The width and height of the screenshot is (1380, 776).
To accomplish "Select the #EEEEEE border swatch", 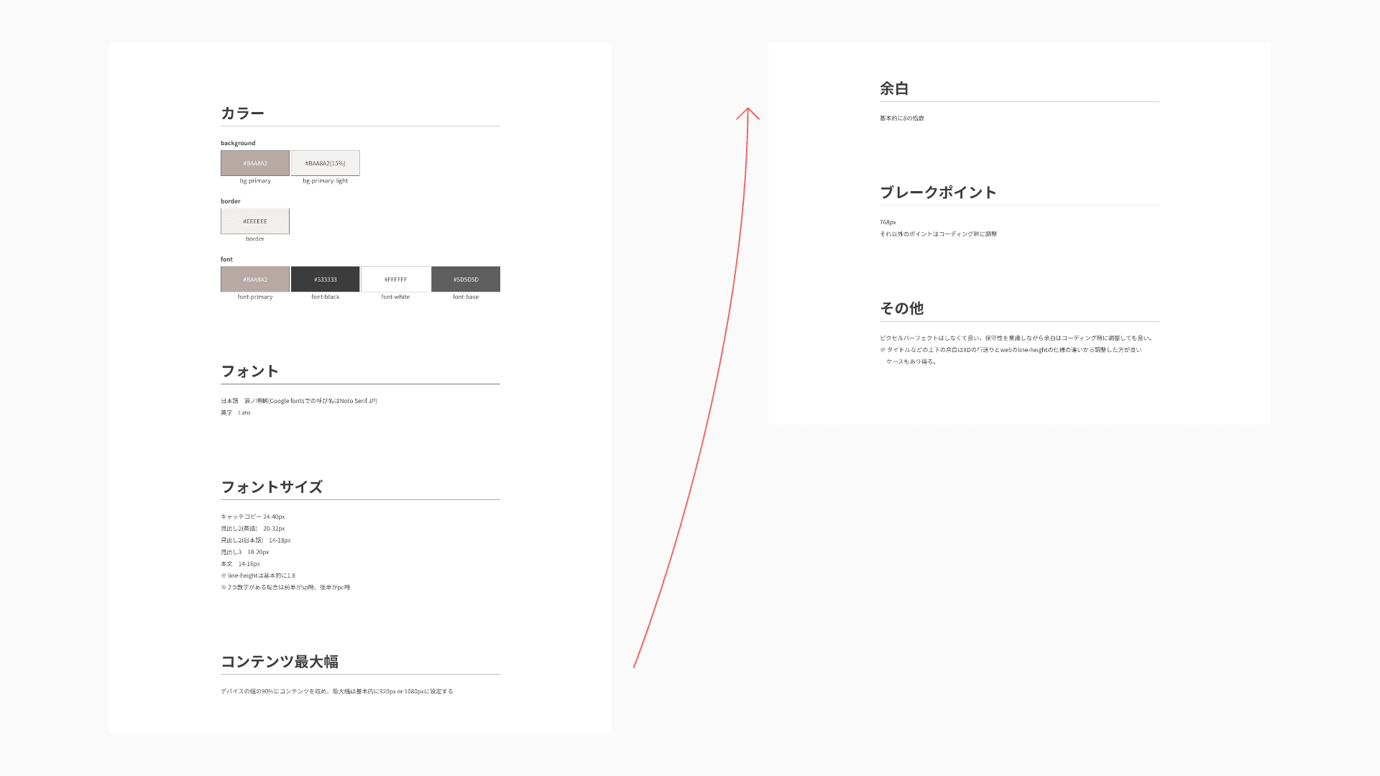I will click(255, 221).
